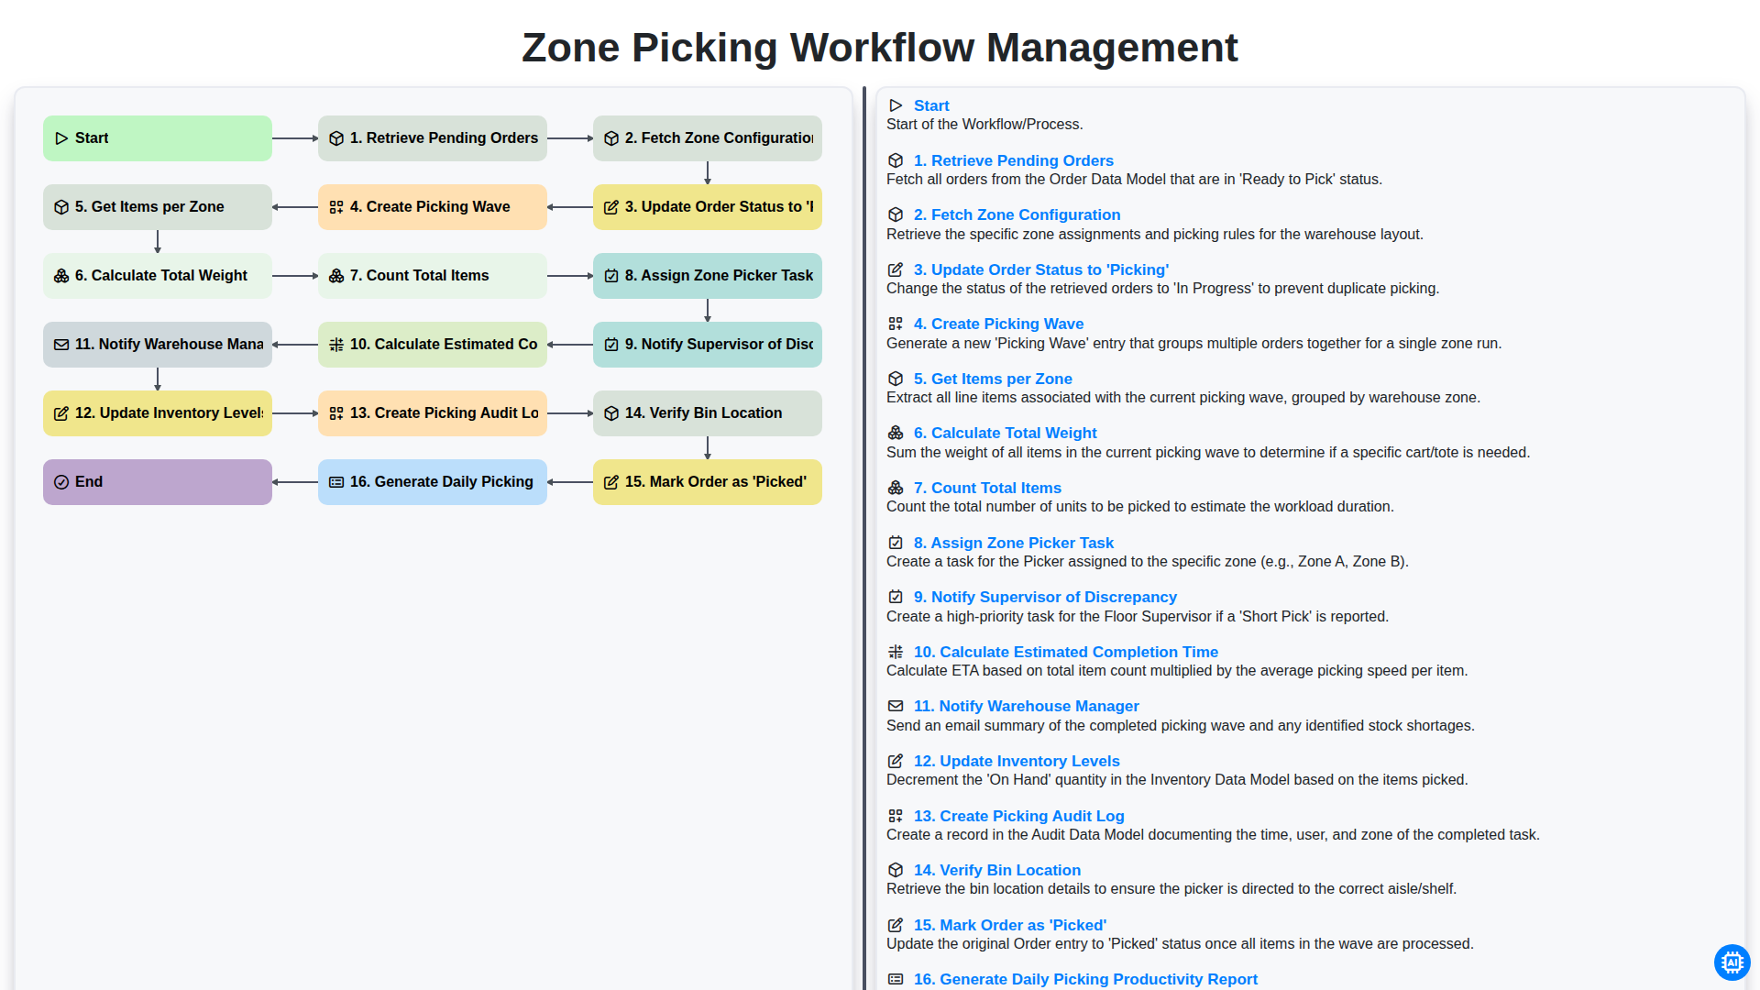Open the '6. Calculate Total Weight' link
This screenshot has height=990, width=1760.
(x=1006, y=433)
